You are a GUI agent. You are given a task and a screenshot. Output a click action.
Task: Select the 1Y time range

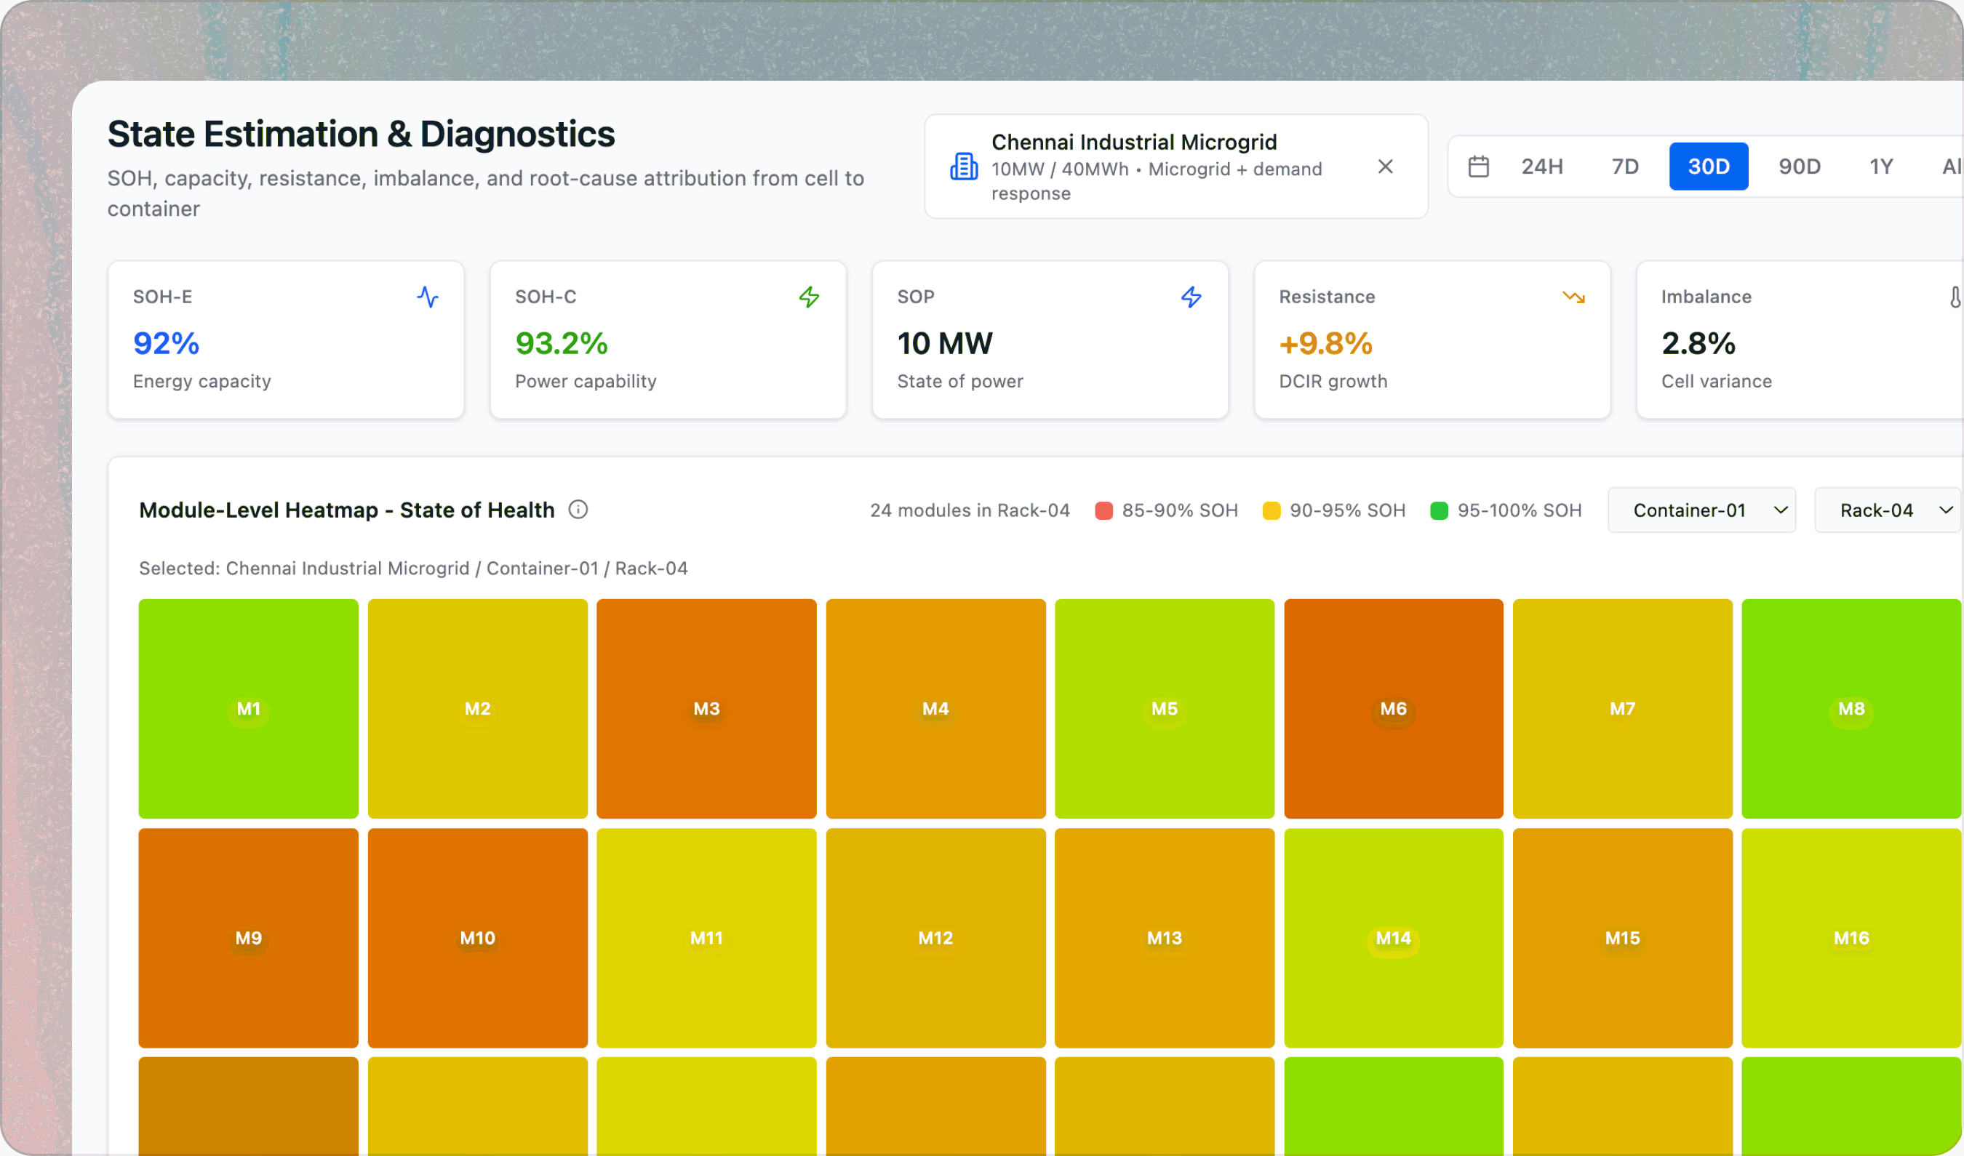(x=1881, y=166)
